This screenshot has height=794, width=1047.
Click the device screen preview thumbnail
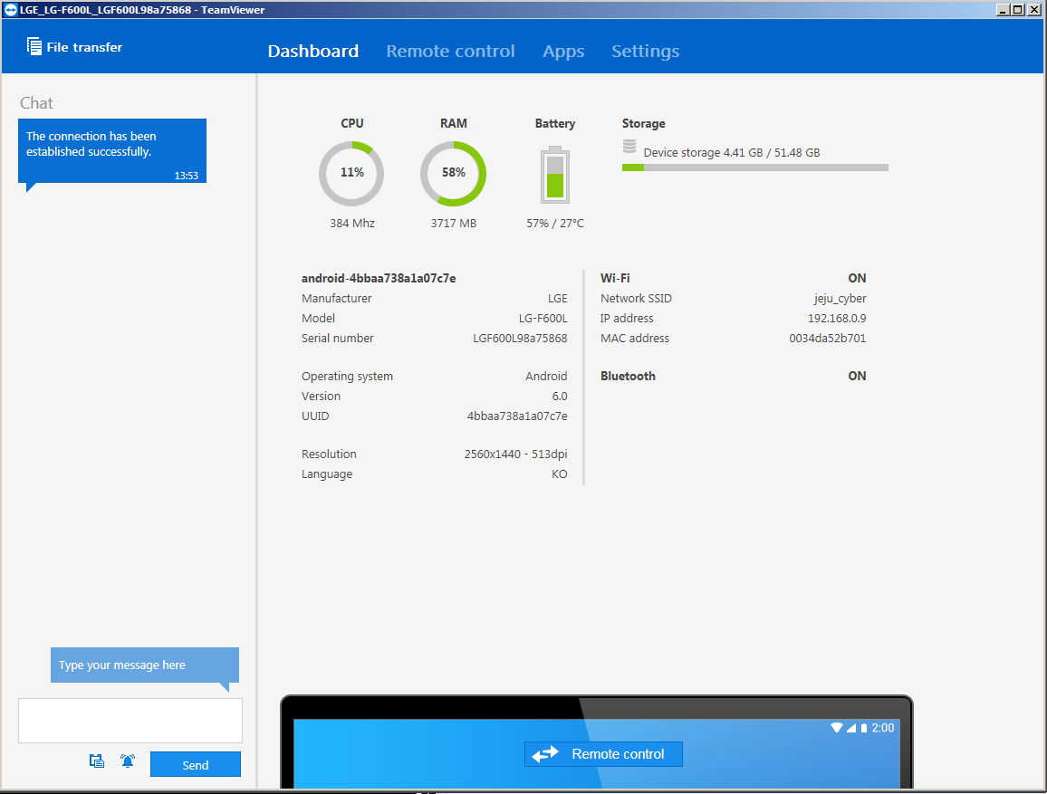596,742
